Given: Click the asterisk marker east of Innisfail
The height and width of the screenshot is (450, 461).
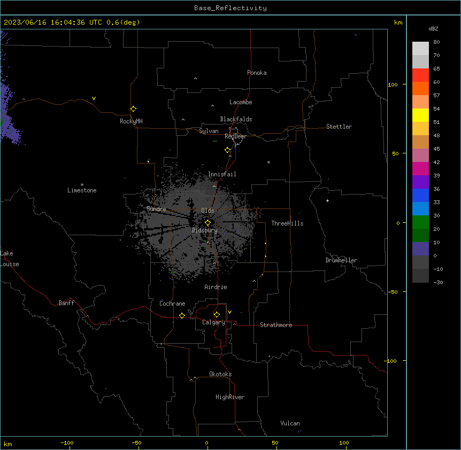Looking at the screenshot, I should tap(268, 162).
